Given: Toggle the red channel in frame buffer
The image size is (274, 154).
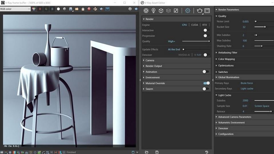Looking at the screenshot, I should click(x=40, y=9).
